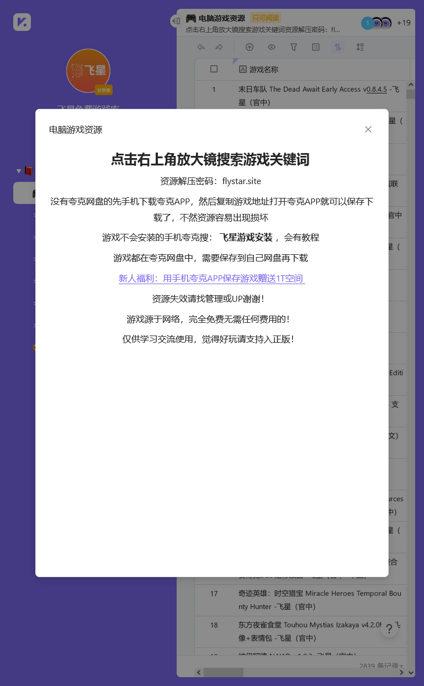Viewport: 424px width, 686px height.
Task: Click the add record plus icon
Action: pyautogui.click(x=250, y=48)
